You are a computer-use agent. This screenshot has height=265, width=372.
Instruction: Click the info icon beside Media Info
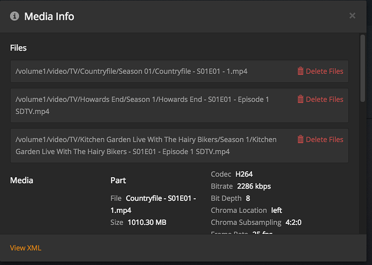(15, 16)
